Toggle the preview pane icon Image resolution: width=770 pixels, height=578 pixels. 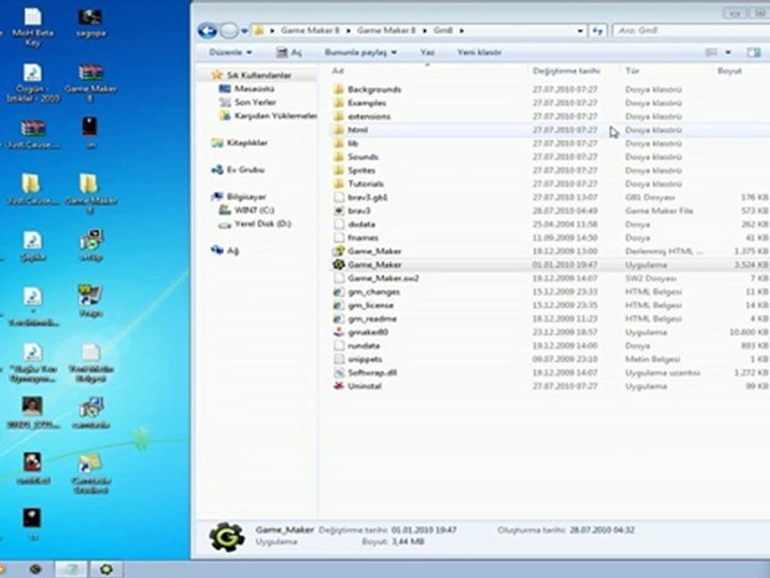pos(753,53)
